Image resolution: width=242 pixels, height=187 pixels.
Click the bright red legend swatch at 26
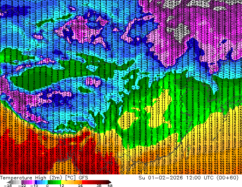pyautogui.click(x=83, y=182)
